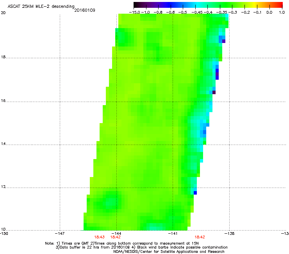This screenshot has width=289, height=254.
Task: Click the dark blue data cell just below 12N
Action: pos(195,193)
